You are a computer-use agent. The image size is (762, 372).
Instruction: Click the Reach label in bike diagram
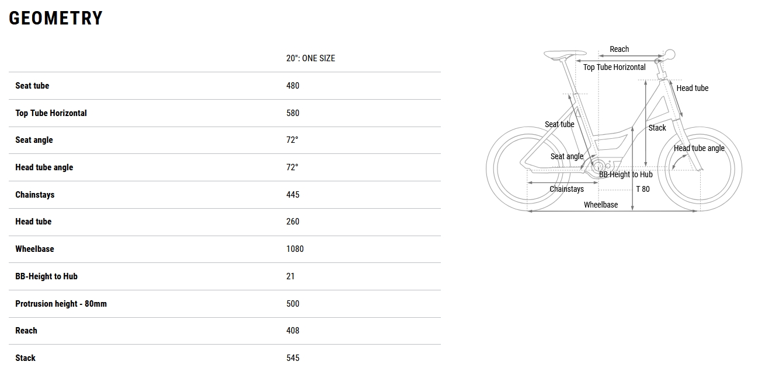point(619,50)
